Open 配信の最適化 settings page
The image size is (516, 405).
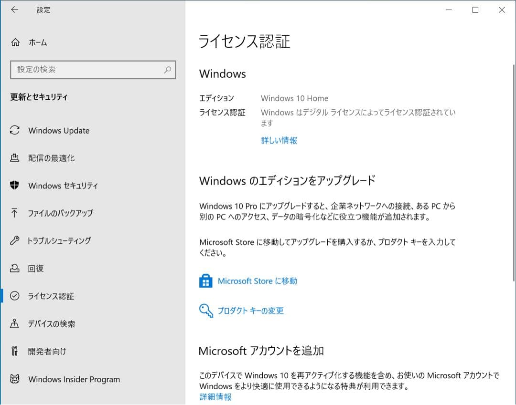click(x=51, y=158)
